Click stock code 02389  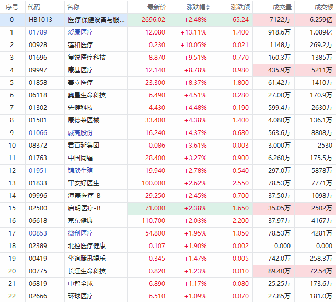(38, 246)
